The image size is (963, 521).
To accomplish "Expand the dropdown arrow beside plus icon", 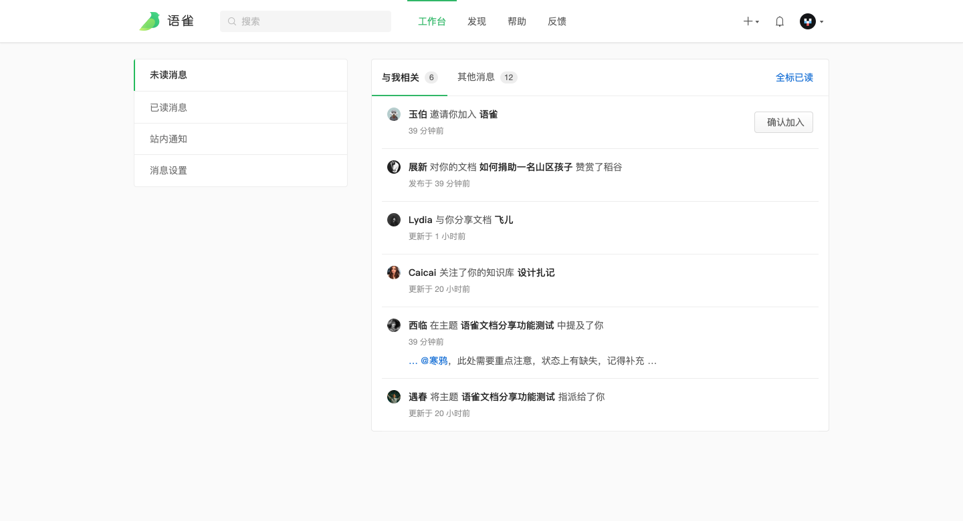I will [x=757, y=22].
